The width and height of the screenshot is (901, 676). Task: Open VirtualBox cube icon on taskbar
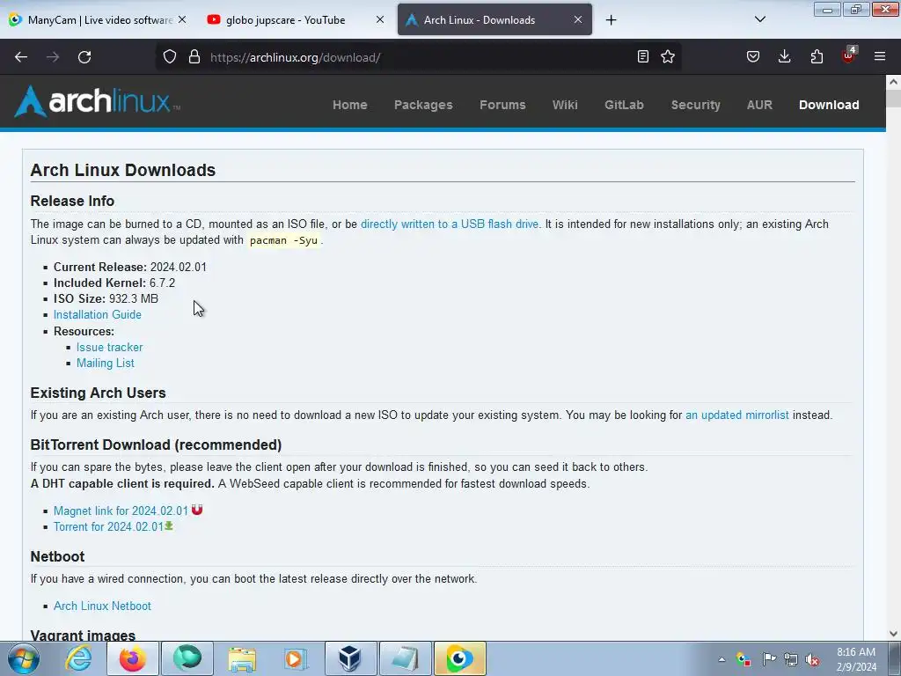pyautogui.click(x=350, y=658)
